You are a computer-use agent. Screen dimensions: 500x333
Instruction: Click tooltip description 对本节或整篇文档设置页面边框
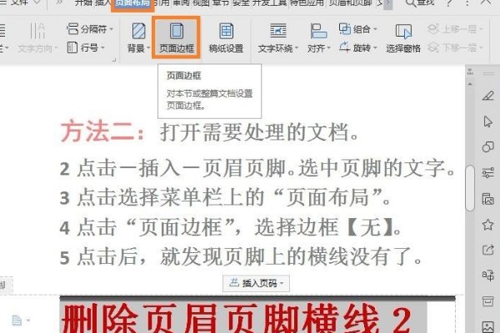209,99
